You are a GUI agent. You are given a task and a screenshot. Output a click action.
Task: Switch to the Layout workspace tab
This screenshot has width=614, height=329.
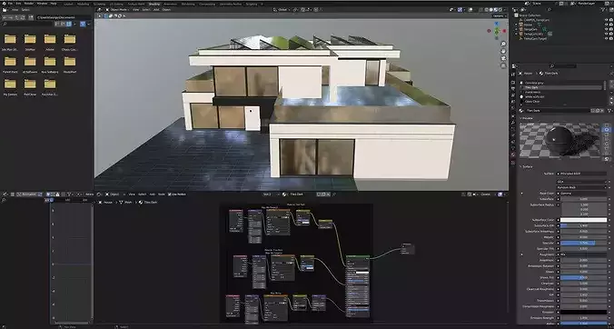[68, 4]
